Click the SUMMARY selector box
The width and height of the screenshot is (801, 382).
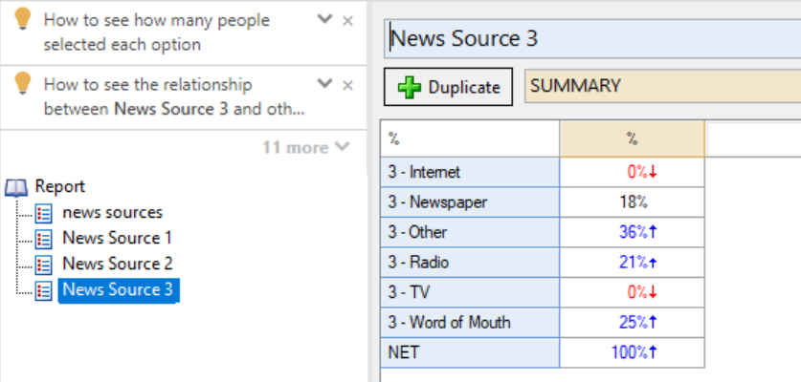[x=662, y=86]
